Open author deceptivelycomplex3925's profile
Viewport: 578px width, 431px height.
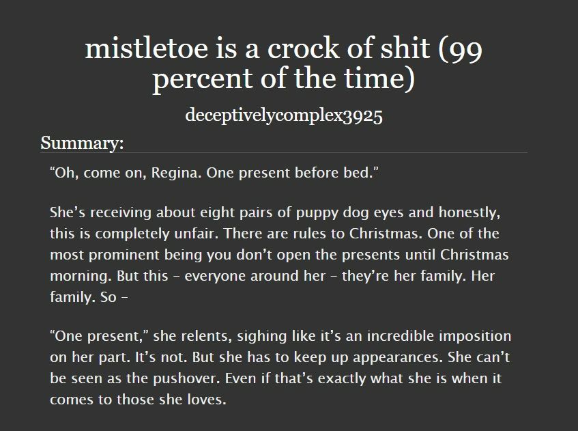[284, 115]
